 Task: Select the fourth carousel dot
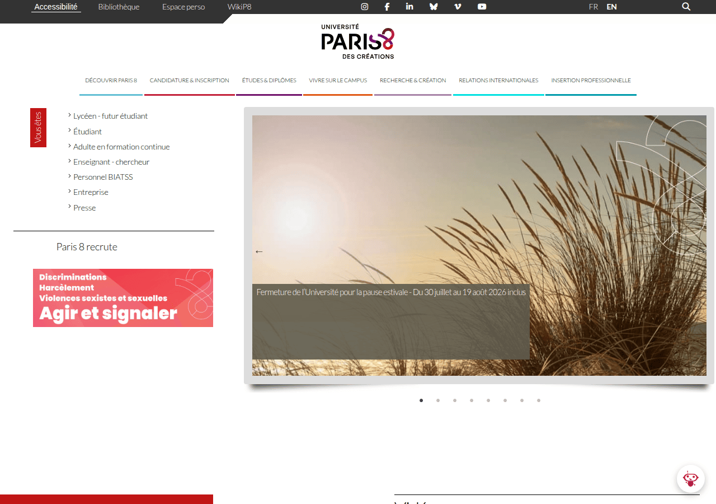[x=472, y=400]
